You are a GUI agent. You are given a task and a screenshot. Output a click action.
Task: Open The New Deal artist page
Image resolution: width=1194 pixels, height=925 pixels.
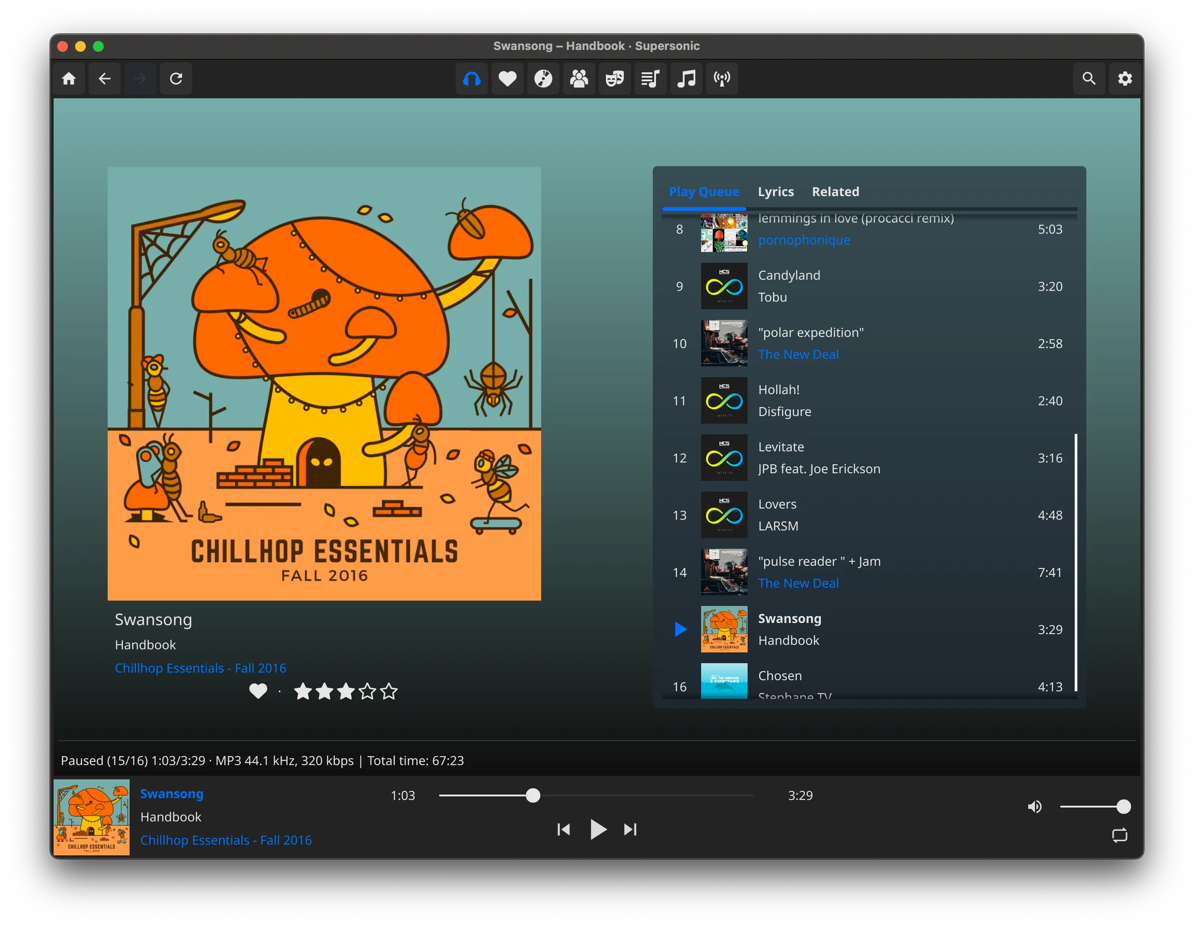[798, 354]
